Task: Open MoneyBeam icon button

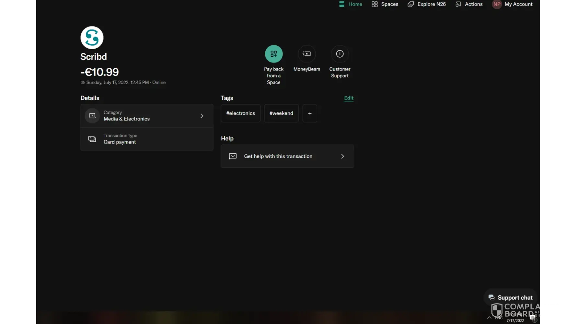Action: 306,54
